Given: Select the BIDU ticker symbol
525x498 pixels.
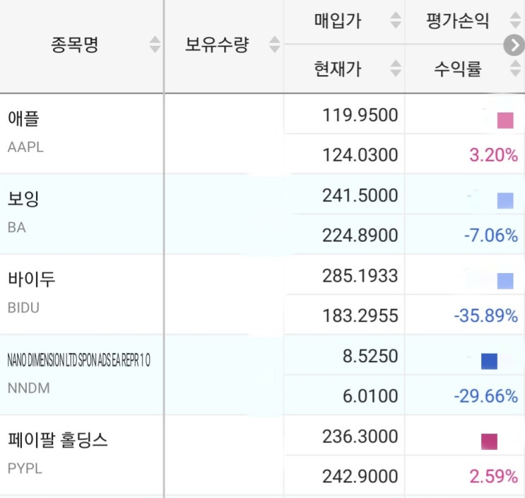Looking at the screenshot, I should (23, 308).
